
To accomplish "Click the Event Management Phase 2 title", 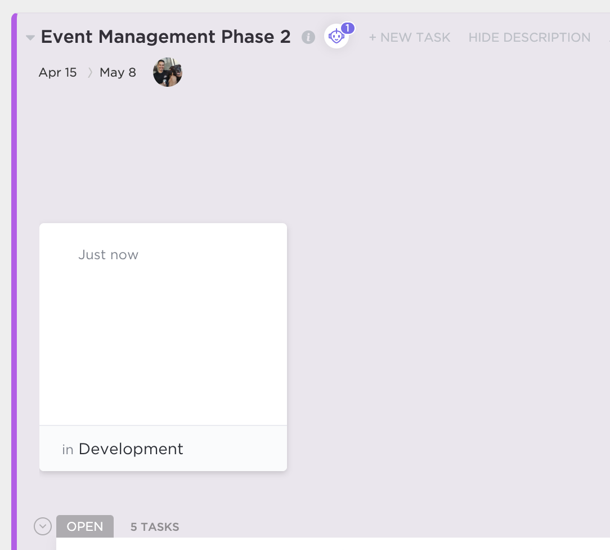I will (x=165, y=37).
